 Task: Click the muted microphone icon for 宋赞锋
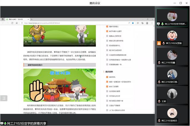164,43
